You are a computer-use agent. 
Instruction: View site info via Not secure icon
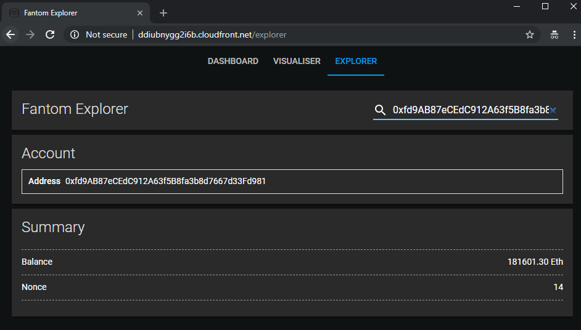tap(75, 34)
